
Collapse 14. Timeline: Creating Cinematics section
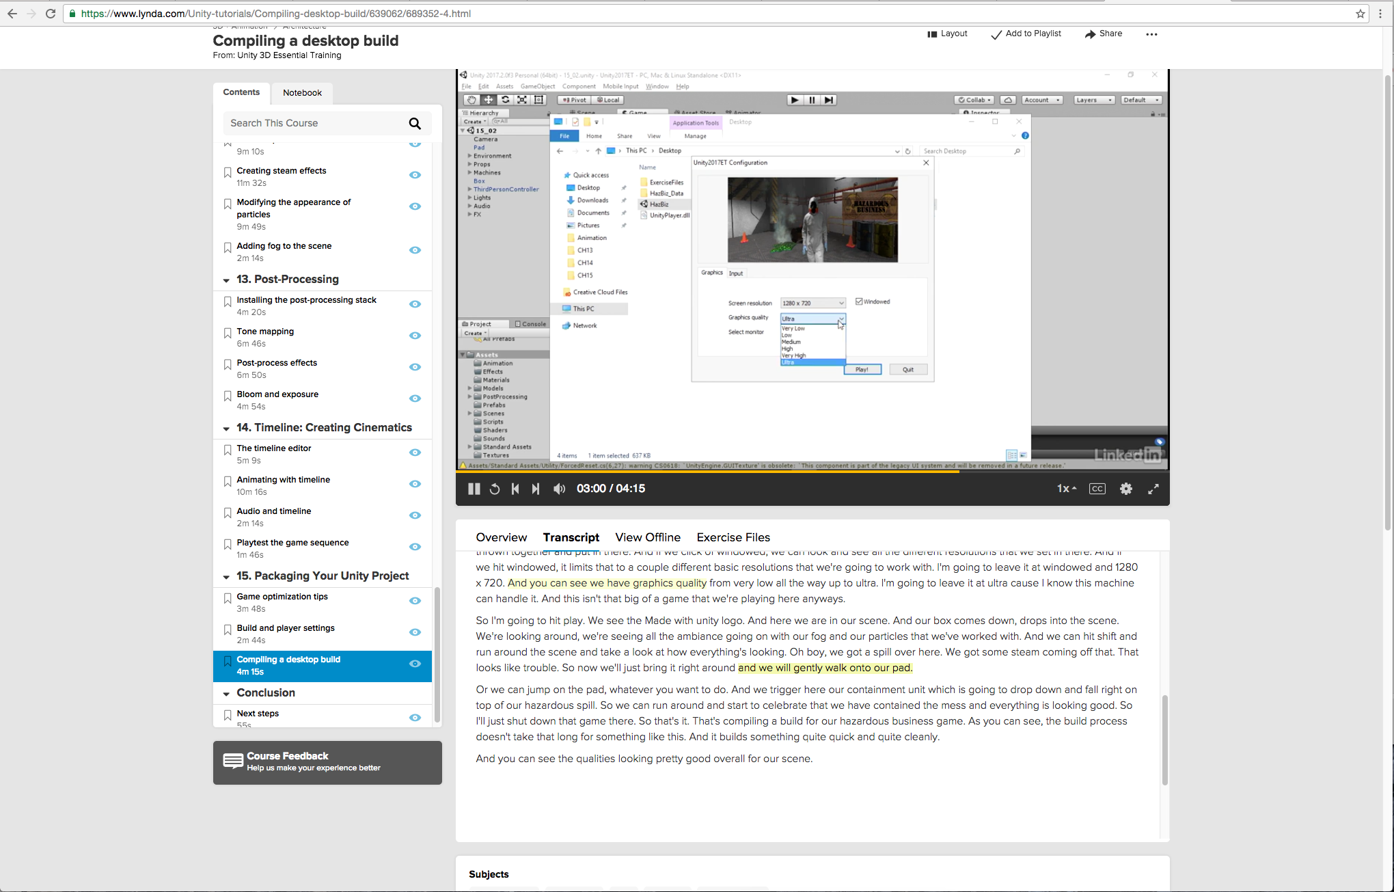coord(226,429)
